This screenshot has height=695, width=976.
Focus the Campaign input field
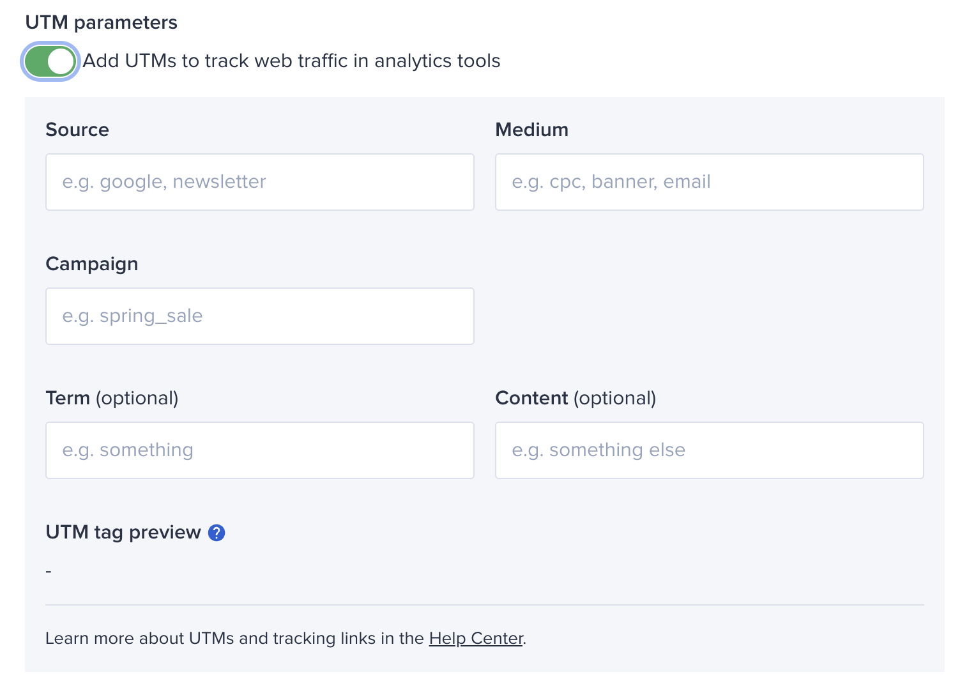[260, 316]
